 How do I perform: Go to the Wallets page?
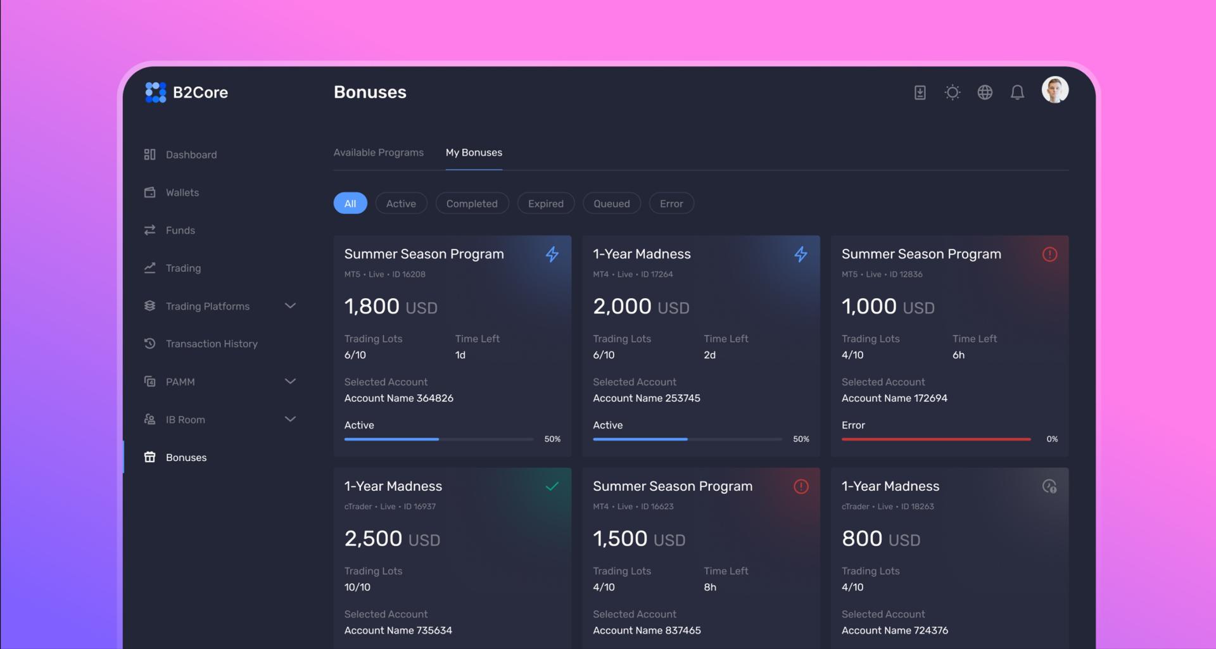coord(182,192)
